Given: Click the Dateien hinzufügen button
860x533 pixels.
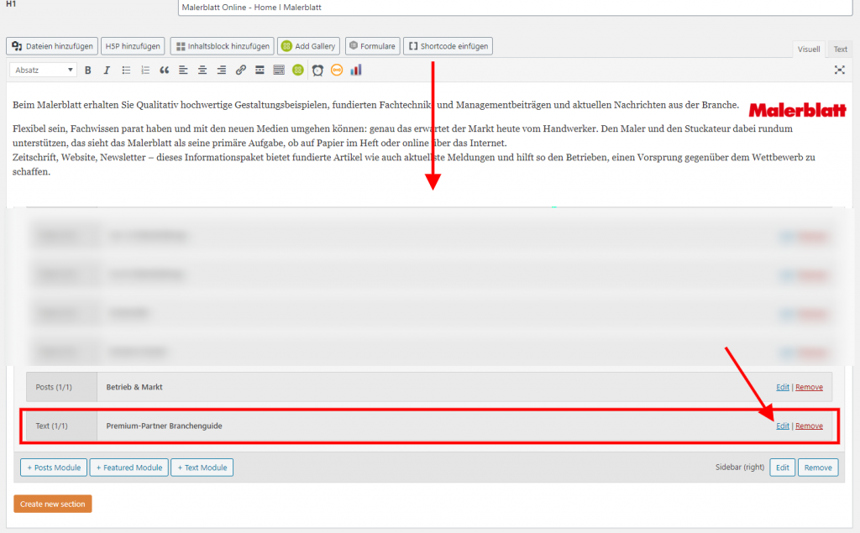Looking at the screenshot, I should click(x=50, y=46).
